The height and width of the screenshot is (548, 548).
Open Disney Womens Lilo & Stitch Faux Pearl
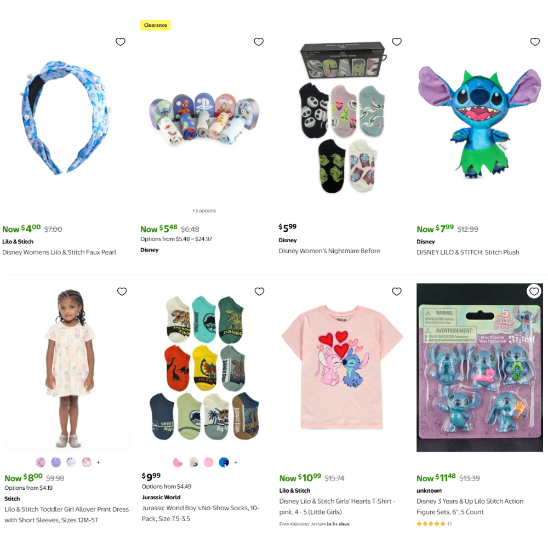pos(59,252)
